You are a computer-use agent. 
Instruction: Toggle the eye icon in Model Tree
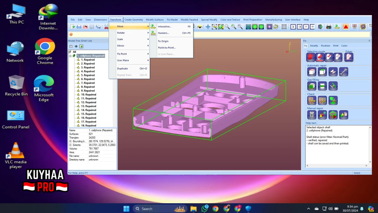(76, 46)
